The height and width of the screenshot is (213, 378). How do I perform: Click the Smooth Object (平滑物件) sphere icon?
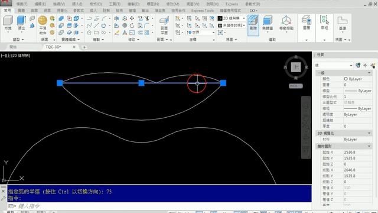43,21
